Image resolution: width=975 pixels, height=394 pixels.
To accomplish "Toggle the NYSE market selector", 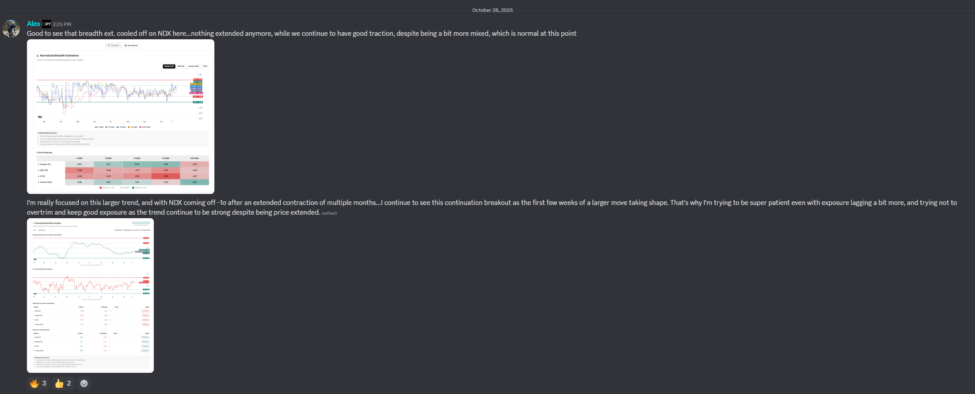I will pyautogui.click(x=205, y=66).
